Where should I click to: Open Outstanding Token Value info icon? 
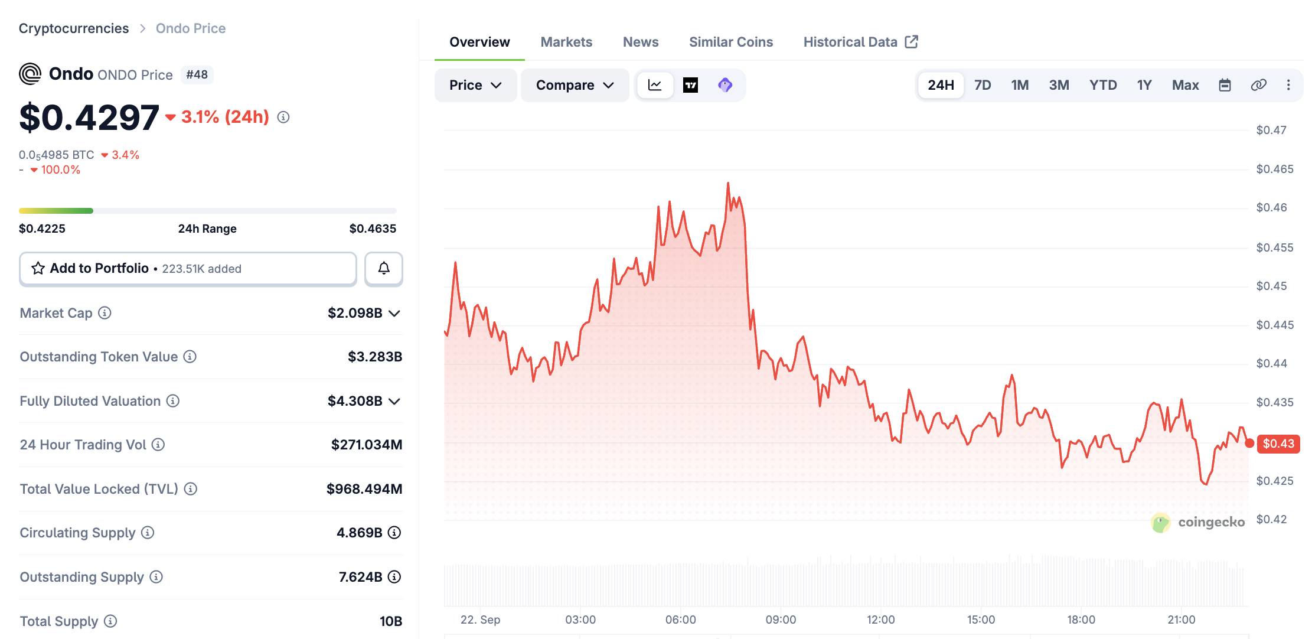[x=190, y=357]
